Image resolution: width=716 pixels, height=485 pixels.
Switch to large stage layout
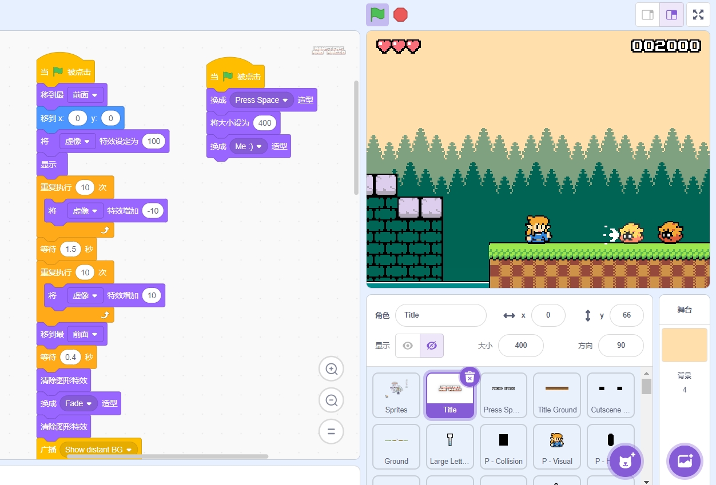coord(672,15)
